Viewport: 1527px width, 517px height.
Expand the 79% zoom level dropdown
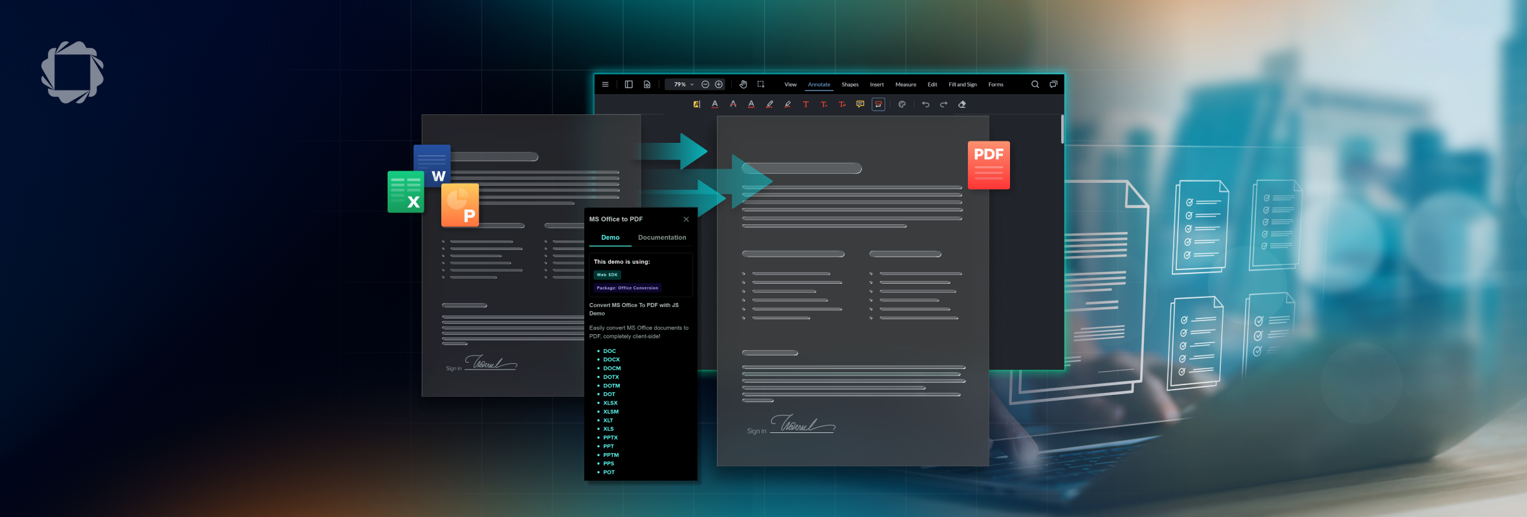tap(692, 85)
